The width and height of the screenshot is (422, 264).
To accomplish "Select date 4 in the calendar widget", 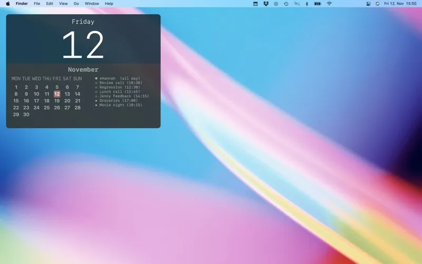I will (47, 87).
